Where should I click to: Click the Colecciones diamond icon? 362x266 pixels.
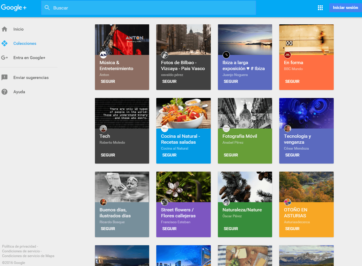(x=4, y=43)
